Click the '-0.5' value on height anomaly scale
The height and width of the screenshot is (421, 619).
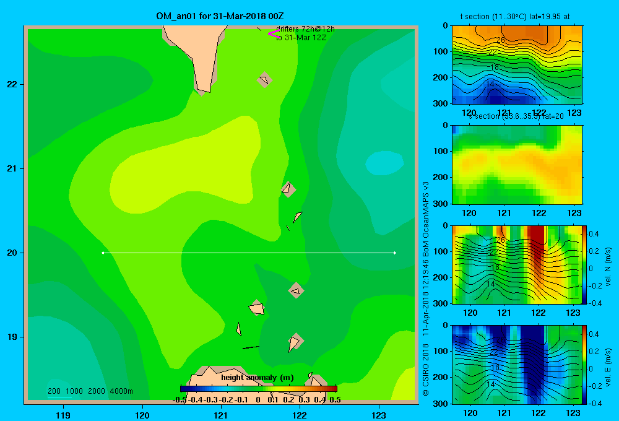click(x=180, y=400)
